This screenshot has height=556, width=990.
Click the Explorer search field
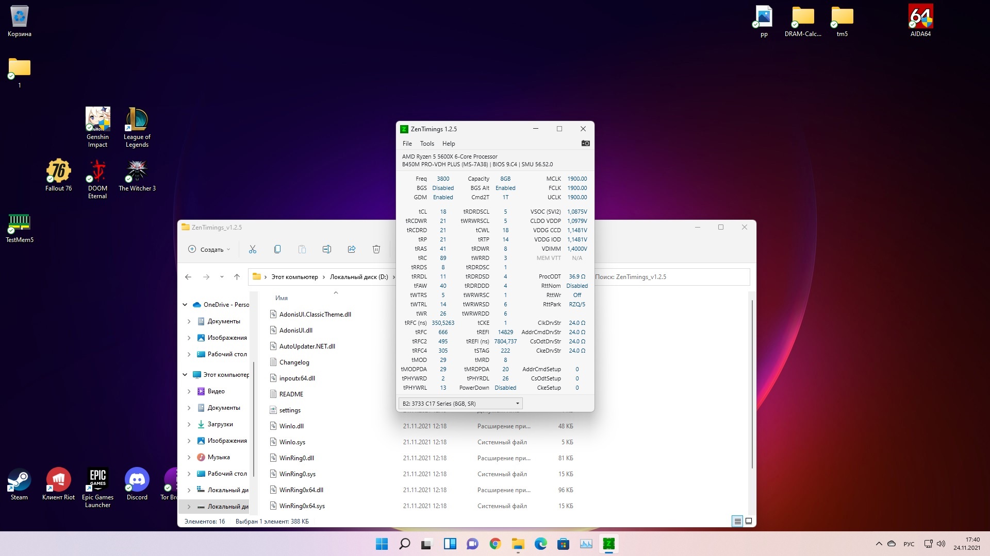click(x=670, y=277)
